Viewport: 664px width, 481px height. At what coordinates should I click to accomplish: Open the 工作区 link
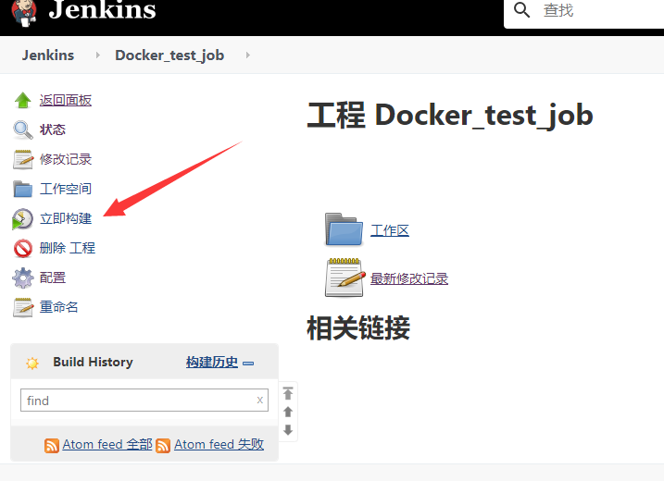(390, 230)
